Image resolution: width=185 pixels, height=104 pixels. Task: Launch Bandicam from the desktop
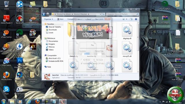[x=19, y=19]
